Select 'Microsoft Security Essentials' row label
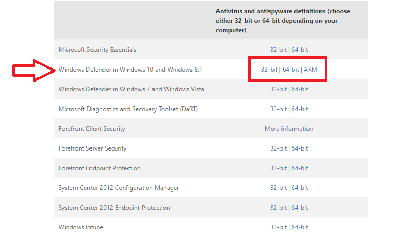This screenshot has width=410, height=244. [97, 50]
